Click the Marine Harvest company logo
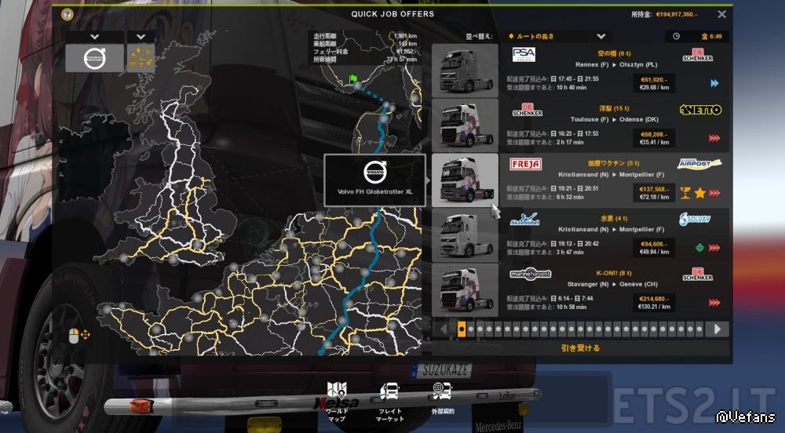785x433 pixels. pyautogui.click(x=530, y=274)
